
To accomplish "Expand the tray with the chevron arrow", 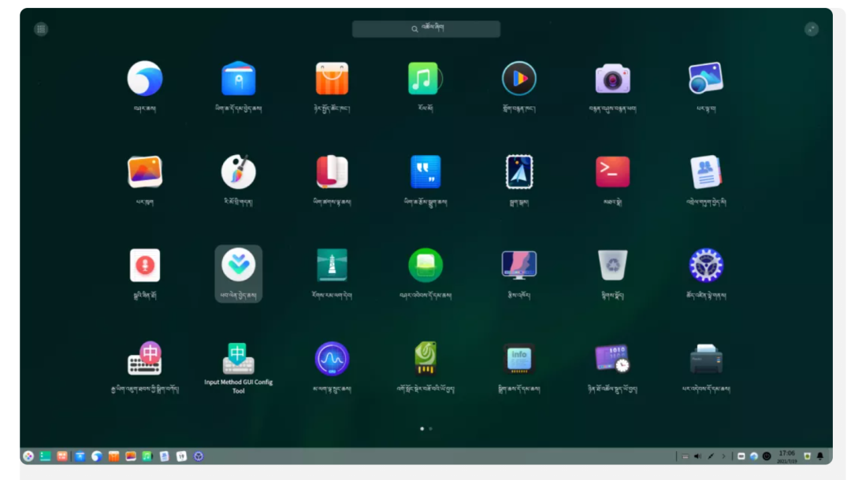I will click(x=723, y=456).
